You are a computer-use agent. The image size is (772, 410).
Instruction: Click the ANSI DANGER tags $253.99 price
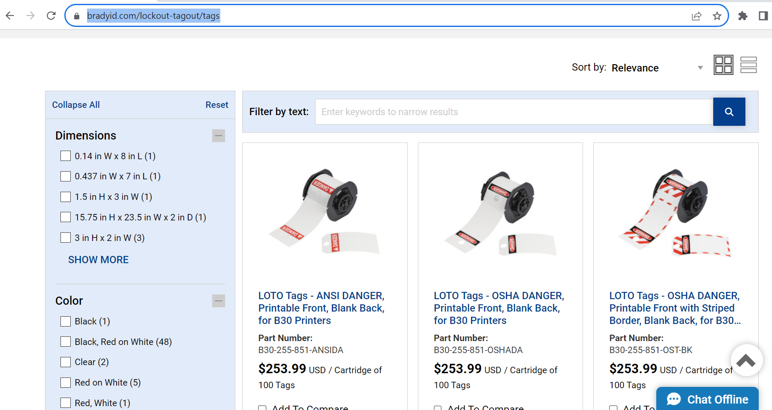282,368
